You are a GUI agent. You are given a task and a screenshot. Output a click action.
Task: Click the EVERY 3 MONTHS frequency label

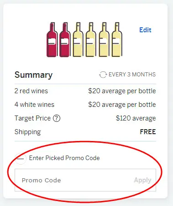132,75
